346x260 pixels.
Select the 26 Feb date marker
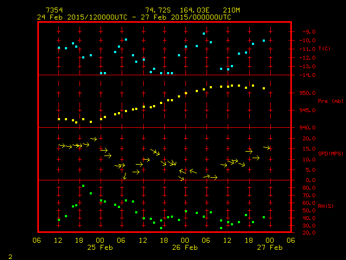point(185,248)
